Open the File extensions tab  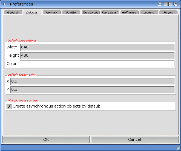coord(110,13)
